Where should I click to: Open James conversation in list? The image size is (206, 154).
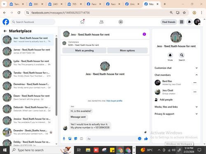(x=28, y=51)
